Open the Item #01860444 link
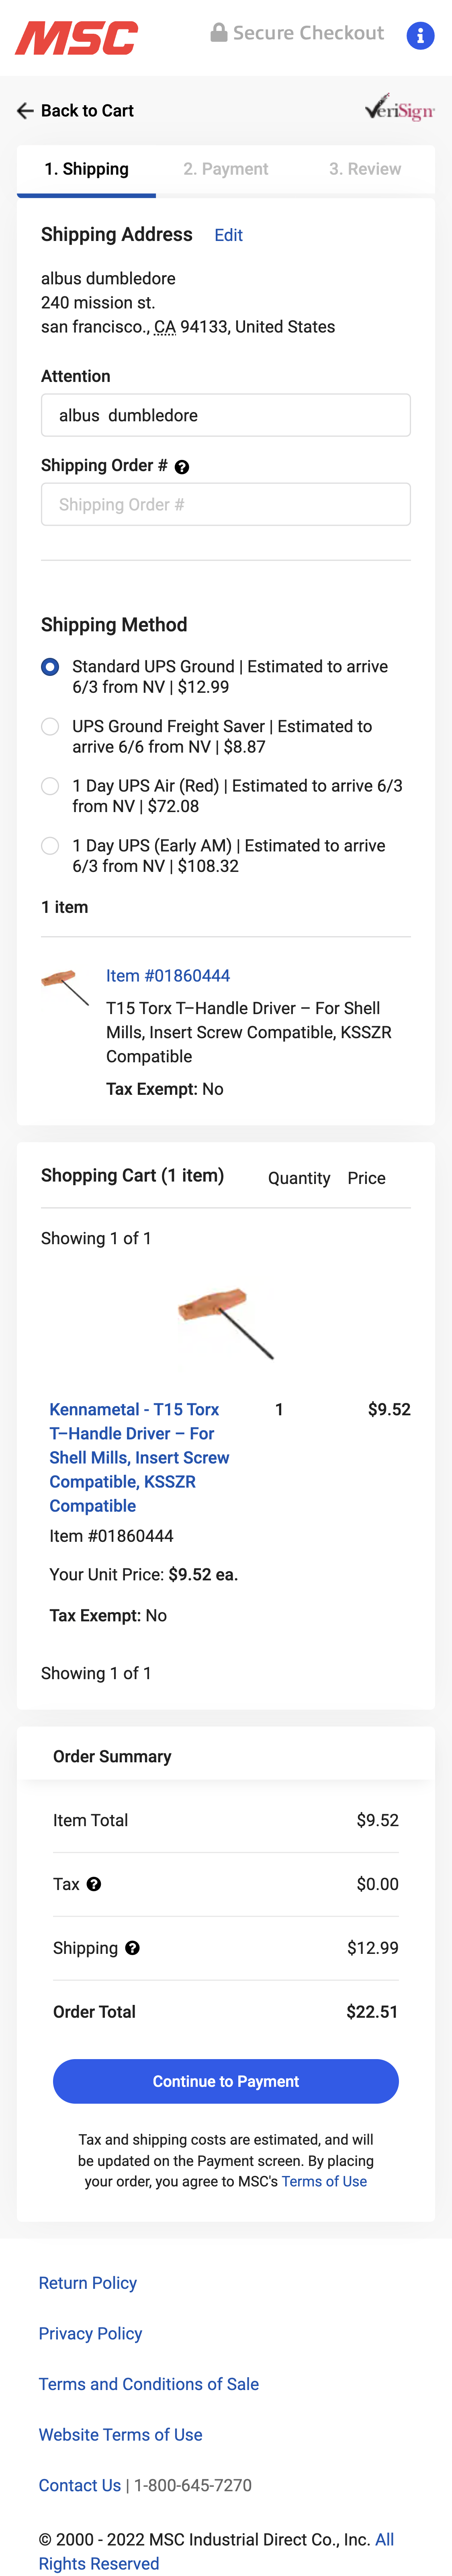This screenshot has height=2576, width=452. [x=168, y=976]
